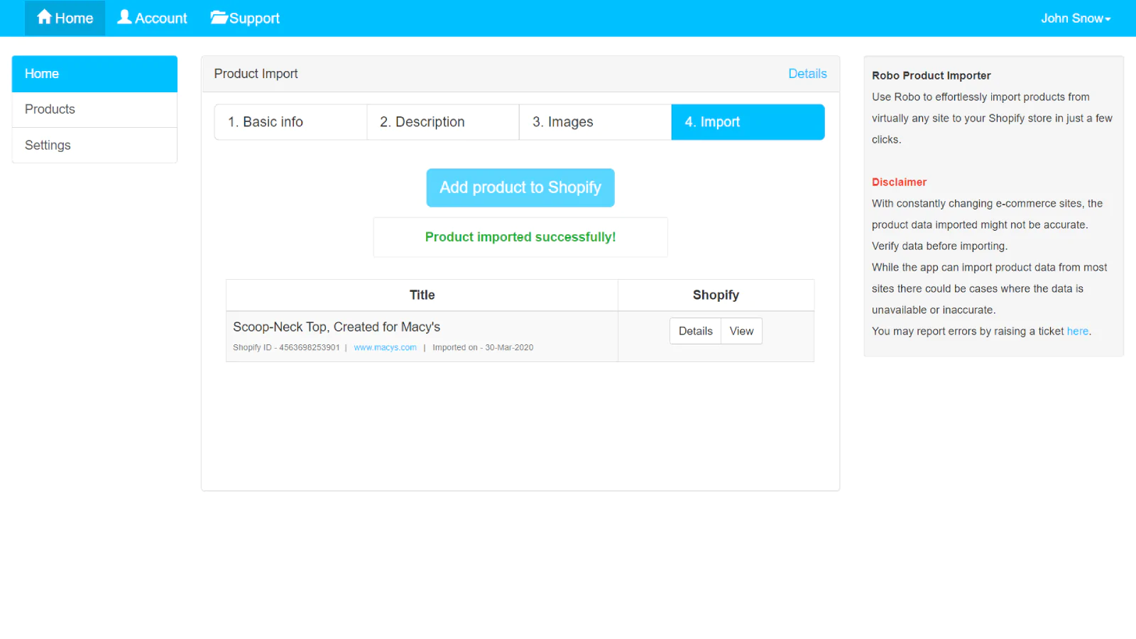Click the Imported on - 30-Mar-2020 text
Viewport: 1136px width, 639px height.
click(483, 347)
